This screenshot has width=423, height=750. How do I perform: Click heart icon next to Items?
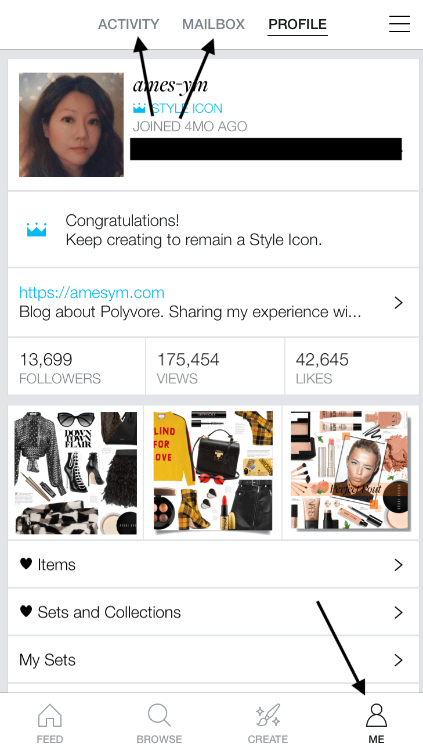26,564
